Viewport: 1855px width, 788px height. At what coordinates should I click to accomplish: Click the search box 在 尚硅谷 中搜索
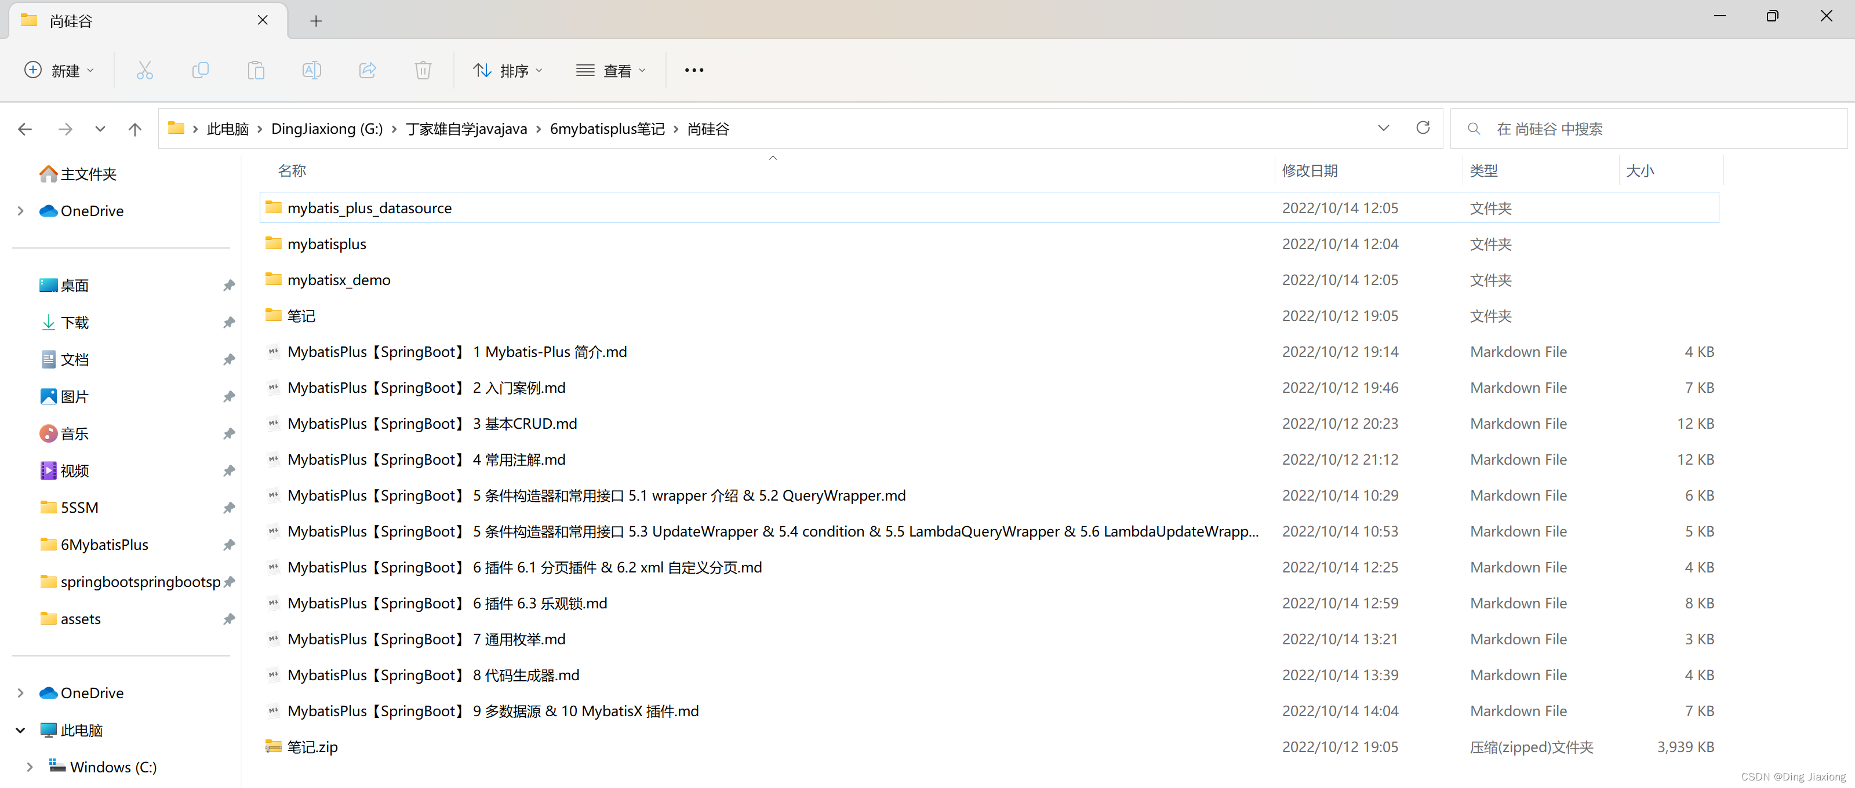[1649, 129]
